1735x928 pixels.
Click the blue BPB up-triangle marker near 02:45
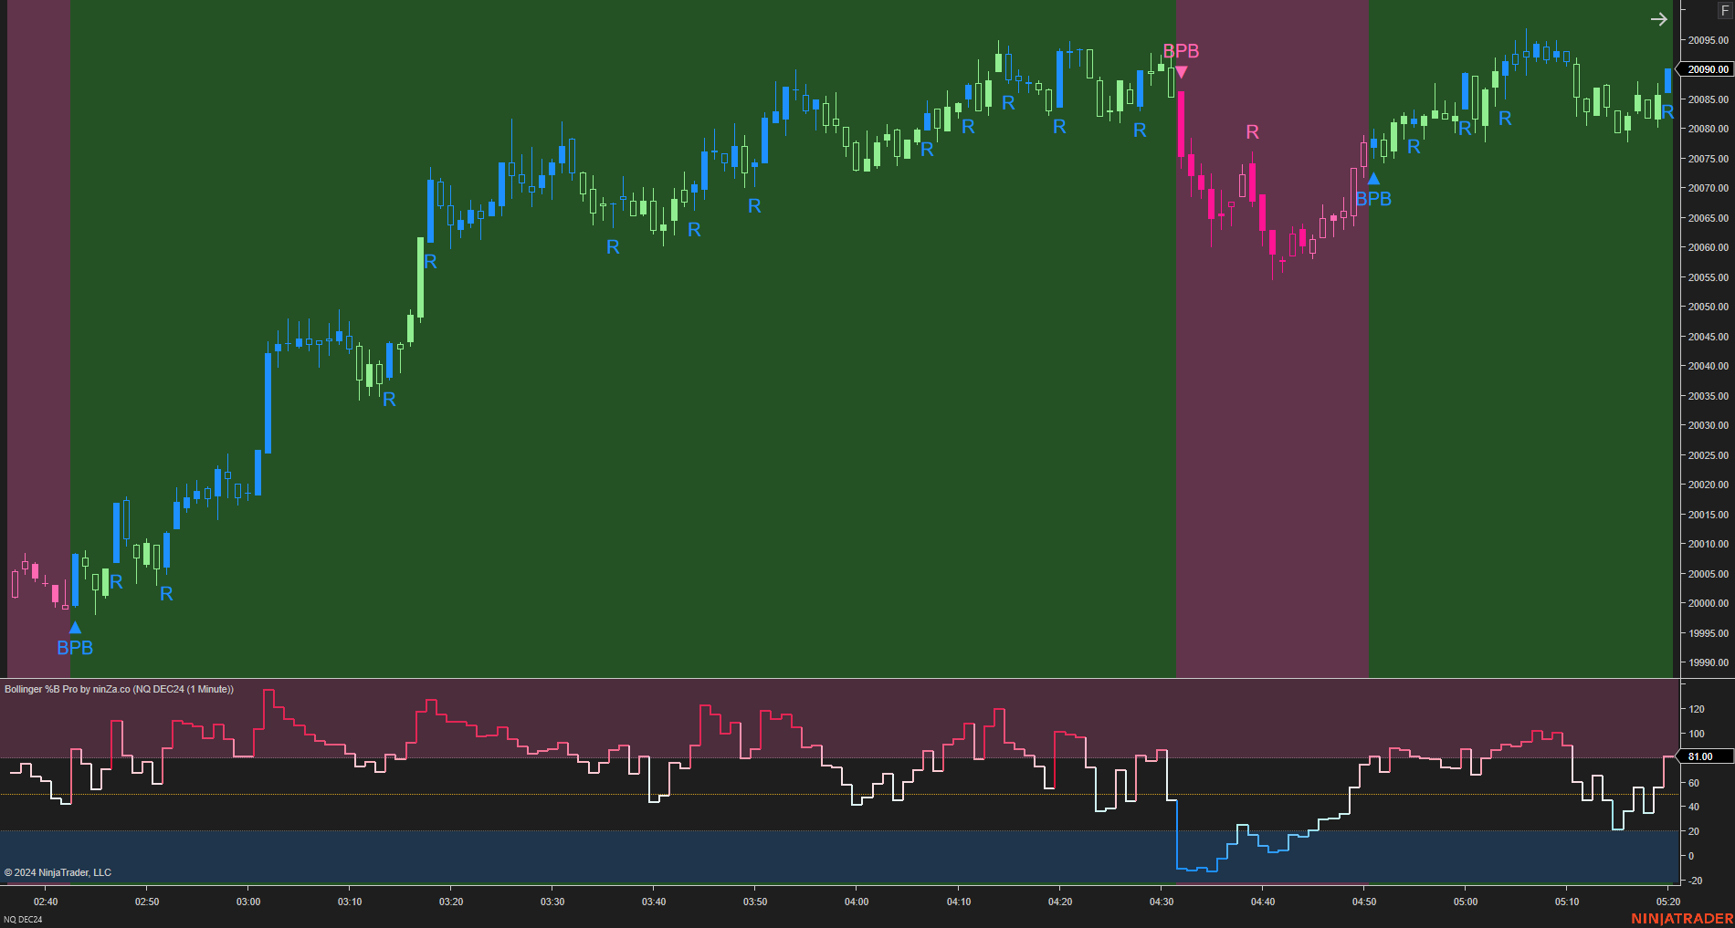pyautogui.click(x=75, y=627)
